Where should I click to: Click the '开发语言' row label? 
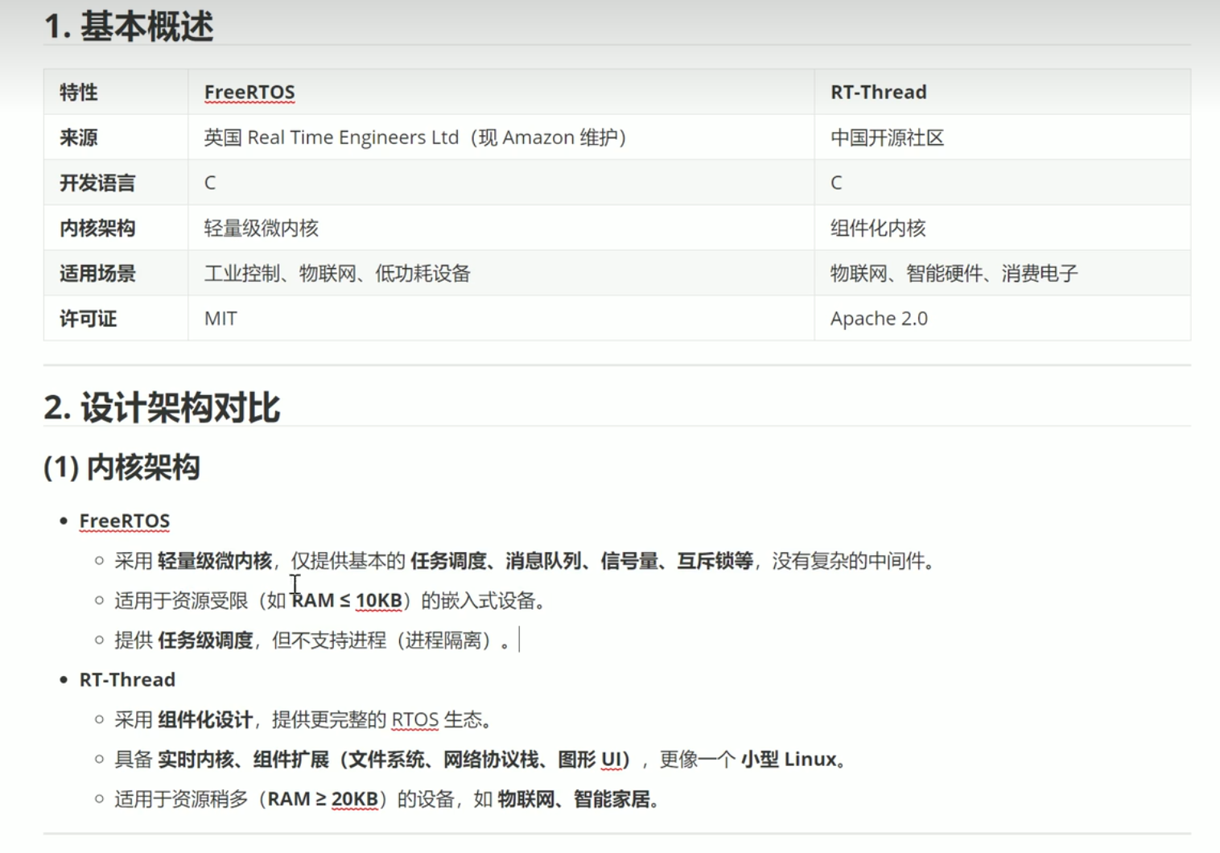coord(116,183)
